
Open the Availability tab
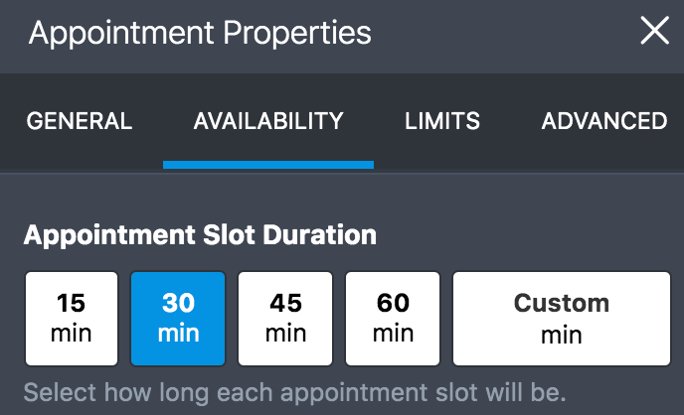point(268,121)
